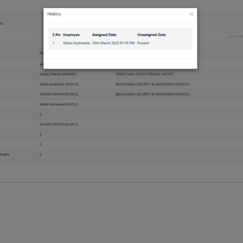Select Mykie Kushwaha in the History table
Viewport: 243px width, 243px height.
[x=76, y=43]
